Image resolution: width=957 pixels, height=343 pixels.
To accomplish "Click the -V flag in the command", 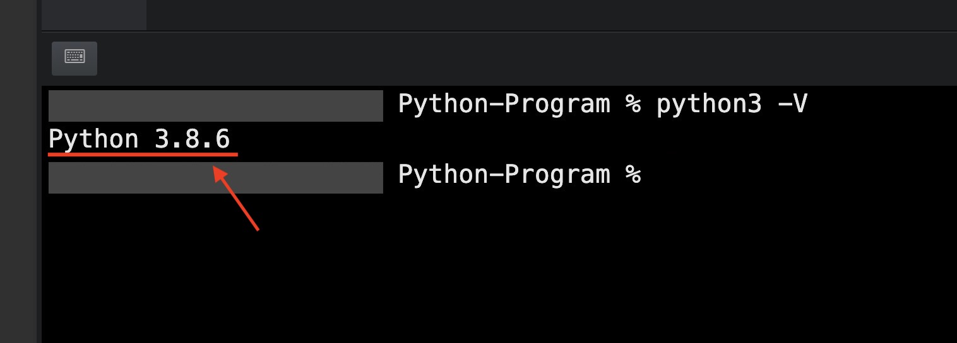I will point(792,104).
